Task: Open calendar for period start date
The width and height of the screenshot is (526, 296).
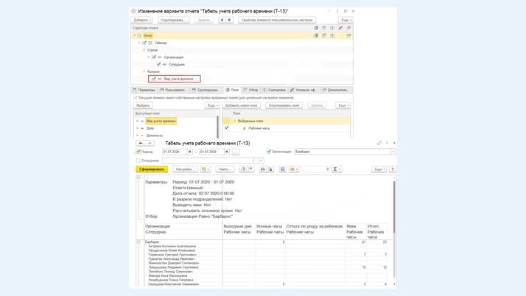Action: click(x=190, y=152)
